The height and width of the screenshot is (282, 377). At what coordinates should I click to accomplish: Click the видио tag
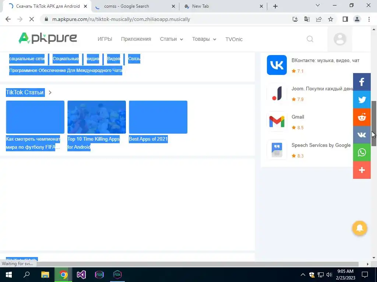93,58
